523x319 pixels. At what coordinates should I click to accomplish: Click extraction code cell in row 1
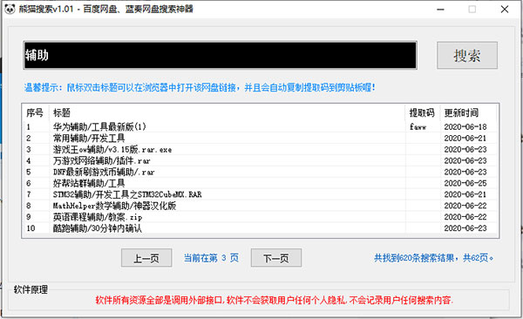(418, 126)
